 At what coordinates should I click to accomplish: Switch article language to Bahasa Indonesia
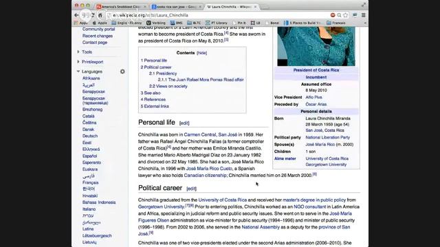pyautogui.click(x=99, y=202)
